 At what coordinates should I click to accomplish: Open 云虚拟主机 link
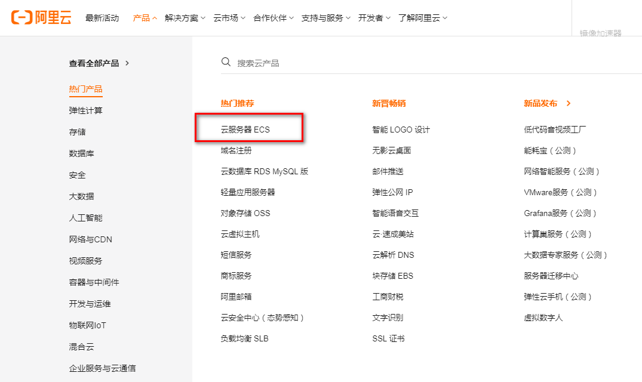point(240,234)
